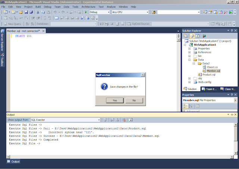Switch to the Class View tab
This screenshot has height=169, width=239.
click(228, 89)
